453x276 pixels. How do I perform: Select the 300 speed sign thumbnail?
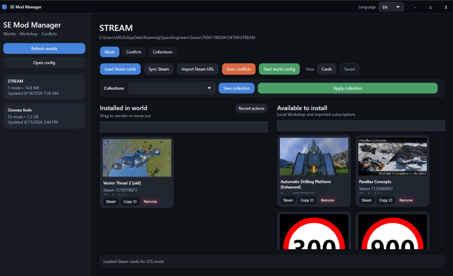[314, 231]
